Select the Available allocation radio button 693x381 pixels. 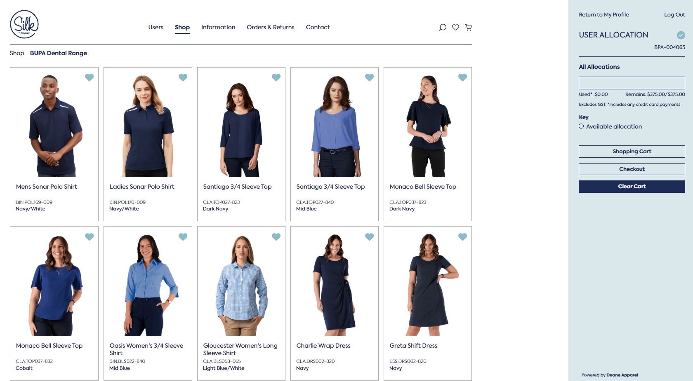581,126
